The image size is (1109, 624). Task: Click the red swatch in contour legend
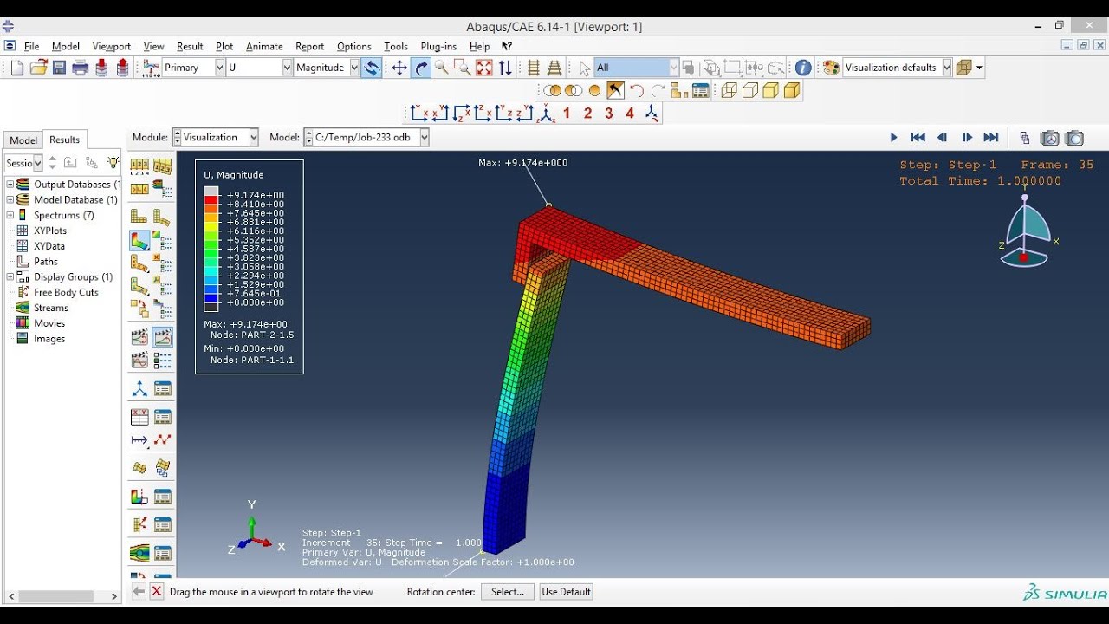[x=211, y=200]
